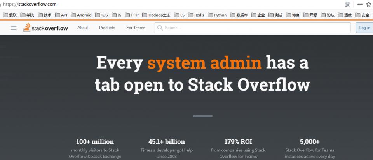Open the 数据库 bookmark folder
The width and height of the screenshot is (373, 160).
coord(239,15)
